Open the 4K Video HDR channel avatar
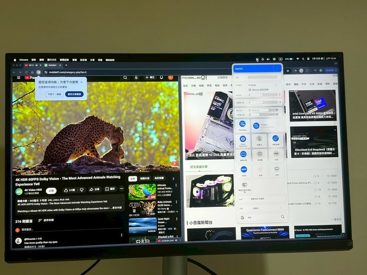The width and height of the screenshot is (367, 275). [19, 192]
